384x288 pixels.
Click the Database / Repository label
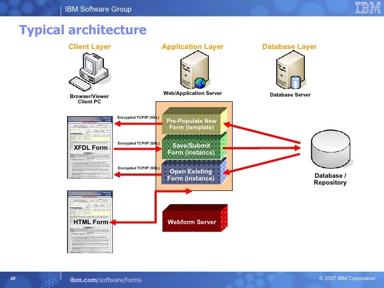tap(330, 179)
